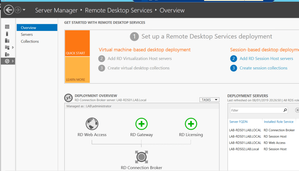Click the RD Web Access globe icon
299x171 pixels.
pyautogui.click(x=92, y=124)
